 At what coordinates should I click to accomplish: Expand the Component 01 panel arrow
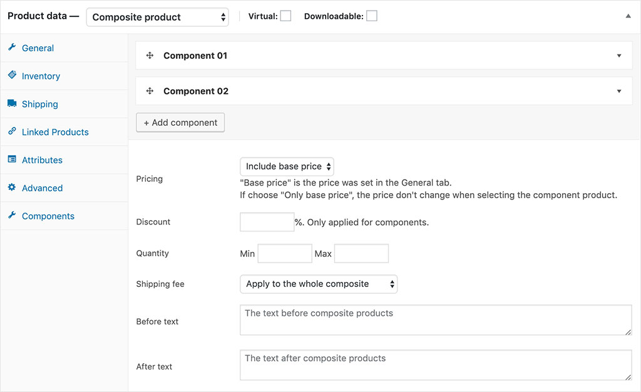point(619,56)
